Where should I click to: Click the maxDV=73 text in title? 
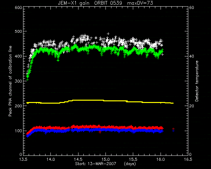coord(140,3)
